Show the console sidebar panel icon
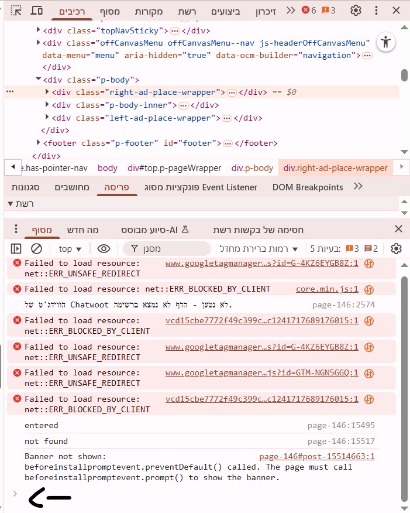Screen dimensions: 410x513 pyautogui.click(x=16, y=249)
